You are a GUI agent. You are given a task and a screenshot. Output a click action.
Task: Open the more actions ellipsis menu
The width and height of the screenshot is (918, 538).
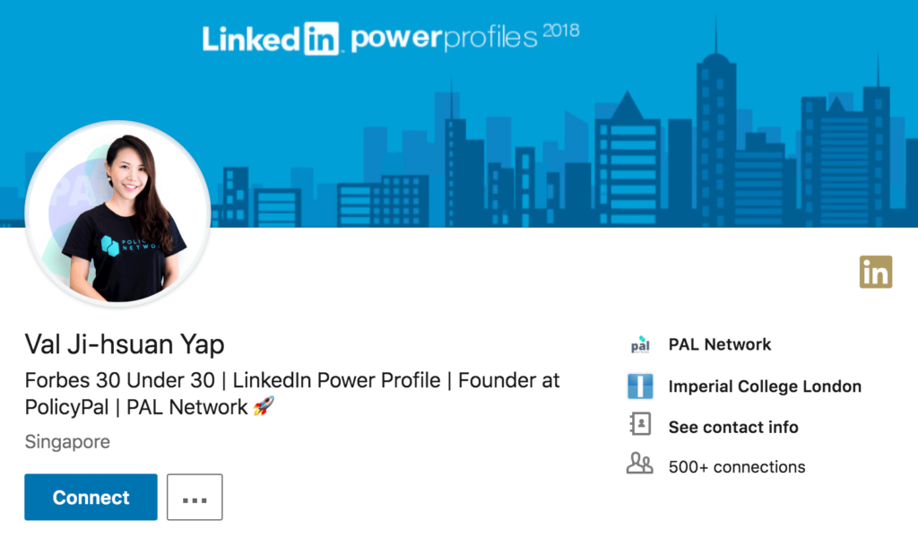point(195,497)
